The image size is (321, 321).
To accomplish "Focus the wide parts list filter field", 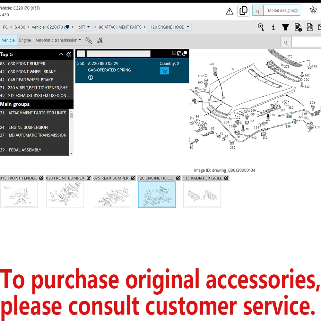I will pyautogui.click(x=118, y=54).
